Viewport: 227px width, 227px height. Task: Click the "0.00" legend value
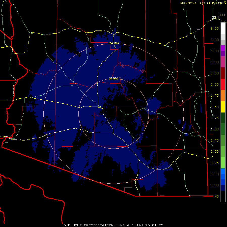click(215, 185)
